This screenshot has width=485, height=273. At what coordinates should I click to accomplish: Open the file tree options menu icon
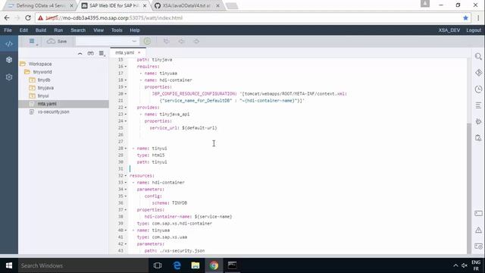pos(102,54)
